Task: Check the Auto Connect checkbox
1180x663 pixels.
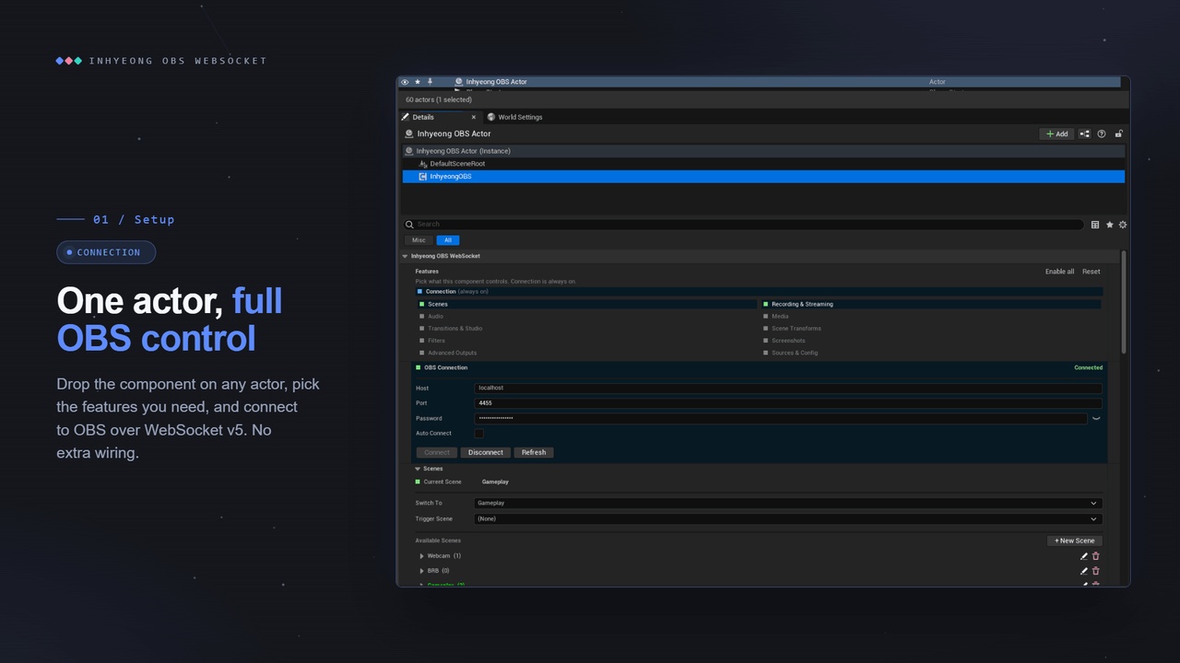Action: 479,434
